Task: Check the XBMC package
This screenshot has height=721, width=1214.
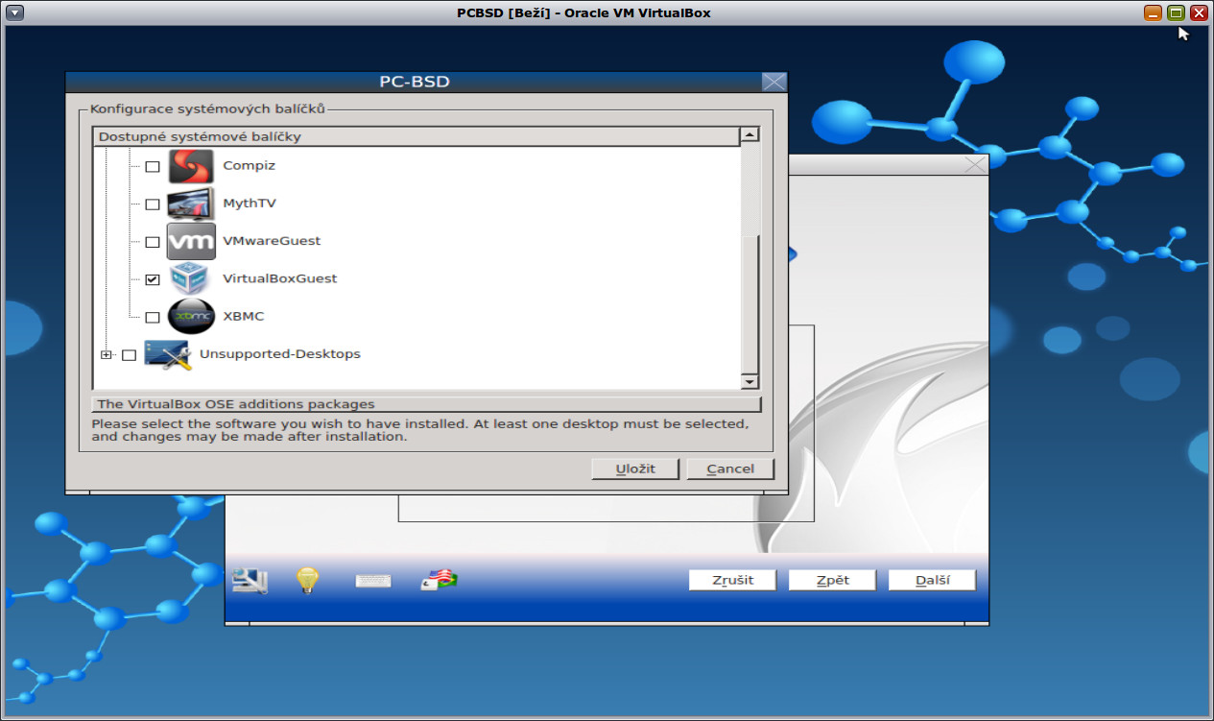Action: tap(151, 316)
